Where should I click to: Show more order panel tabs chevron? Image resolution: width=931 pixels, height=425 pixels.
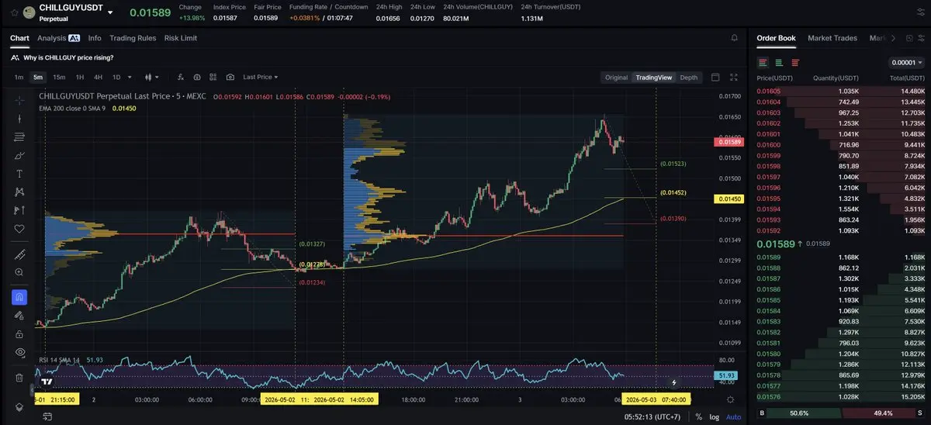pyautogui.click(x=893, y=38)
